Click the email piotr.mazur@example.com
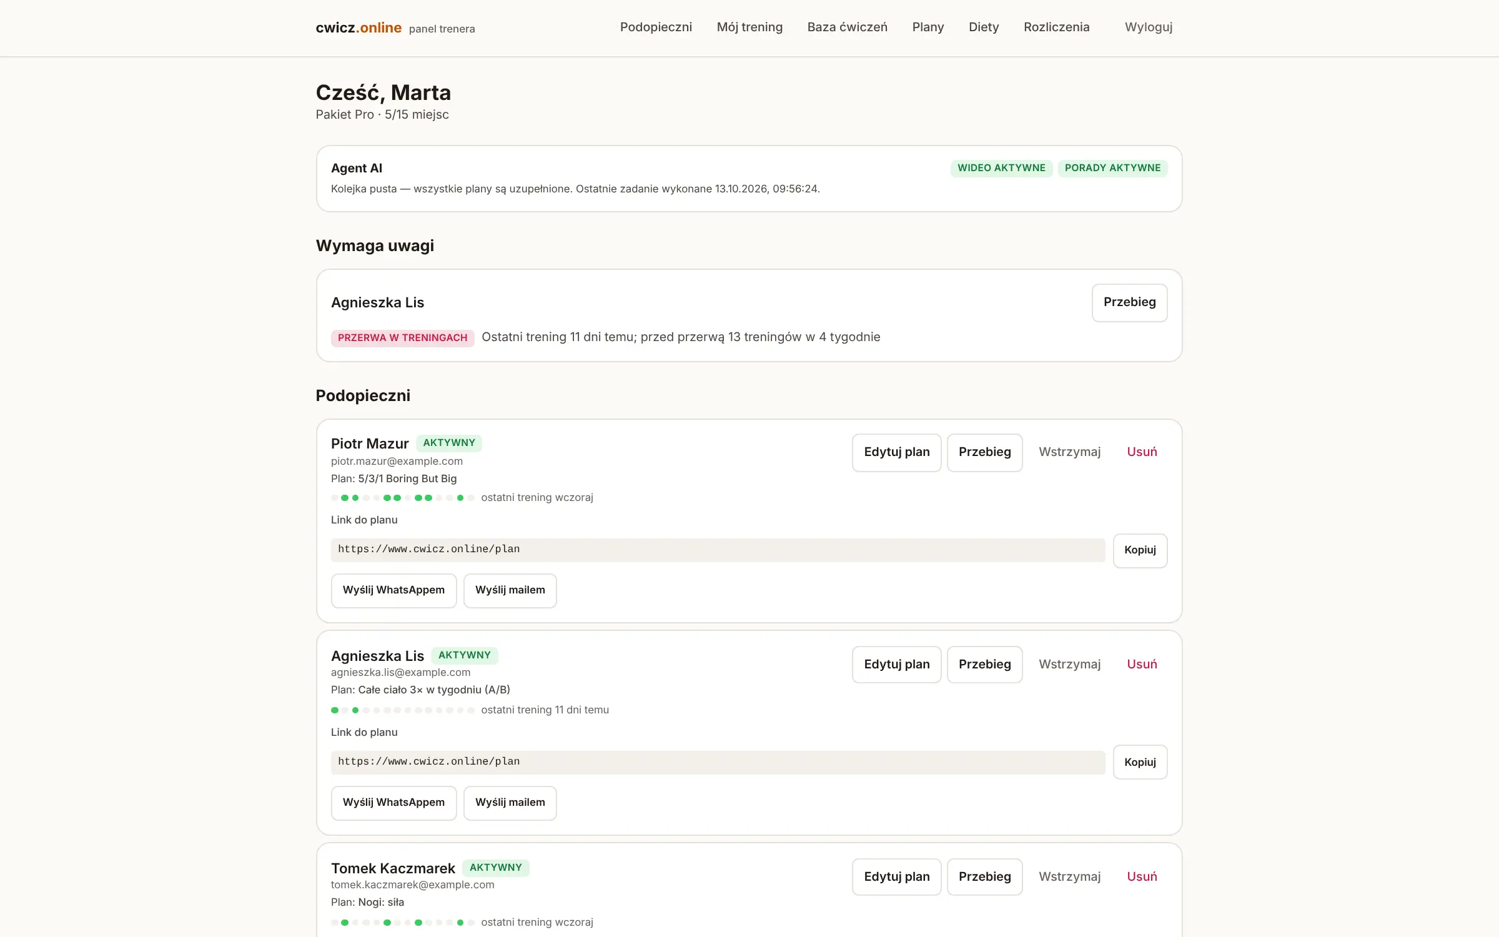Viewport: 1499px width, 937px height. [397, 462]
